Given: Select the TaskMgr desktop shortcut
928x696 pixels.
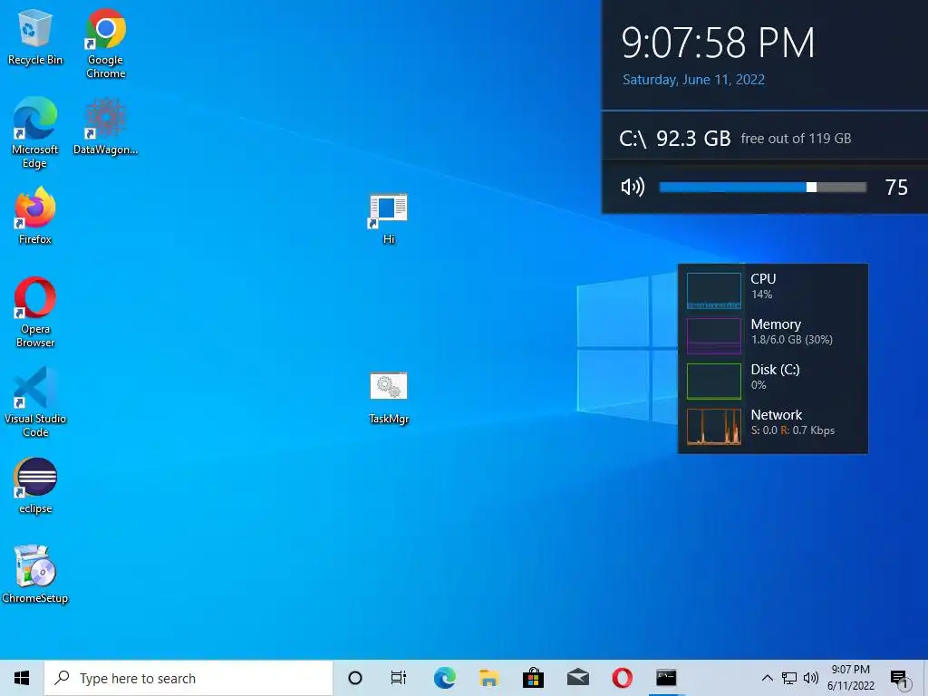Looking at the screenshot, I should point(388,398).
